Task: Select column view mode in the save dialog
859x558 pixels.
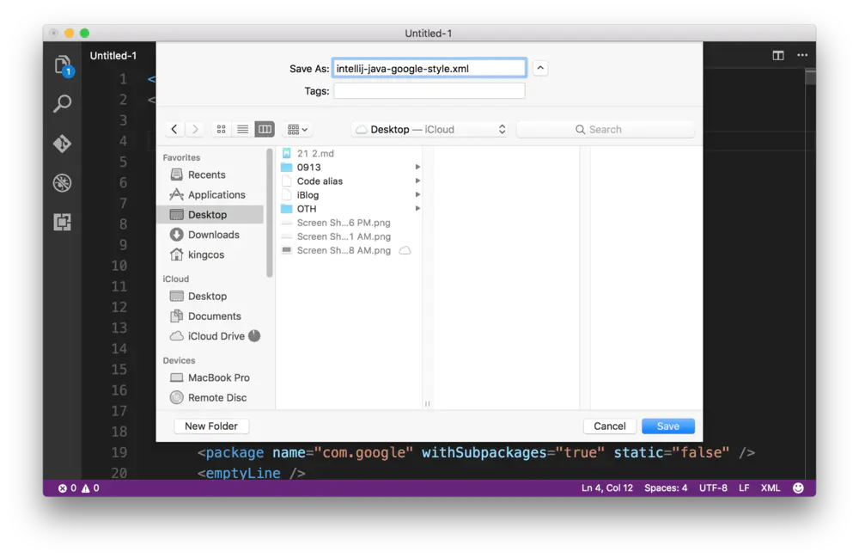Action: [x=265, y=128]
